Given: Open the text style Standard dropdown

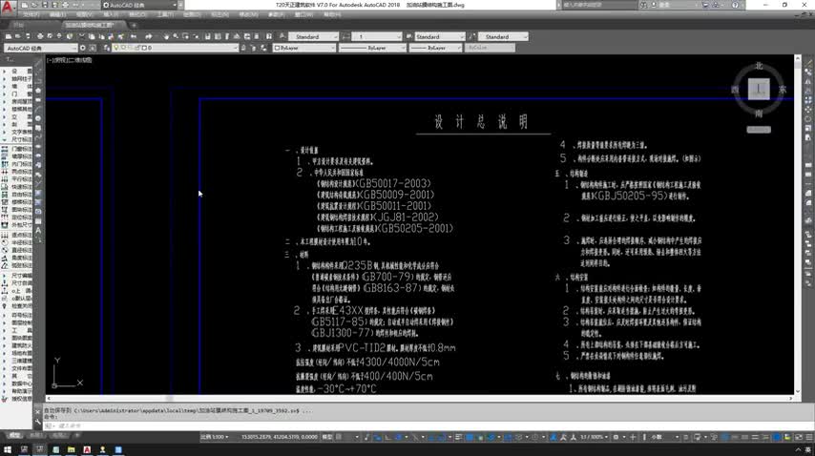Looking at the screenshot, I should point(313,37).
